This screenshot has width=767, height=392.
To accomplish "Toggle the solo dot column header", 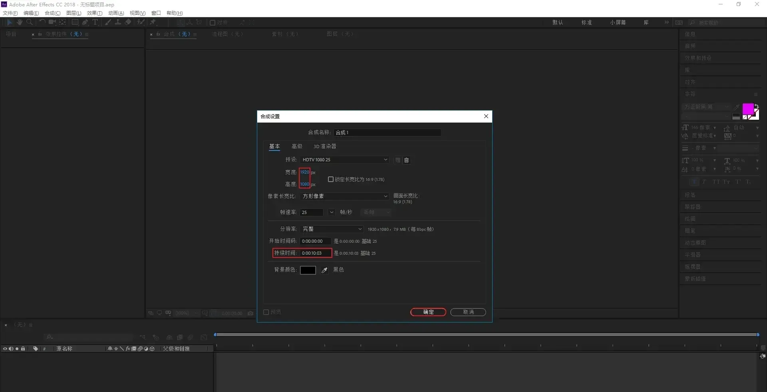I will click(x=17, y=349).
